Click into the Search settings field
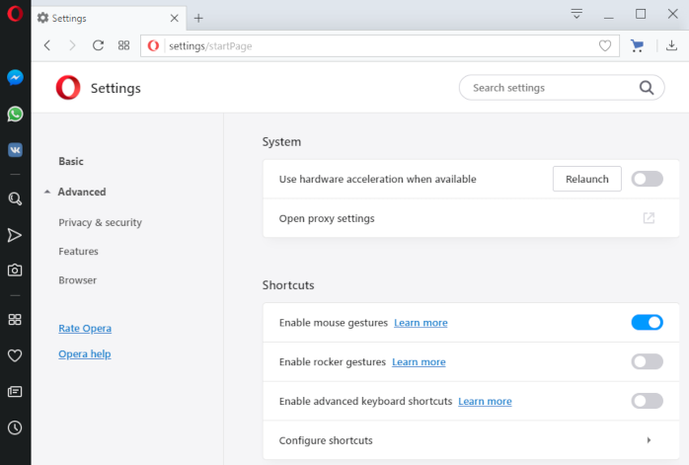Viewport: 689px width, 465px height. pyautogui.click(x=554, y=88)
